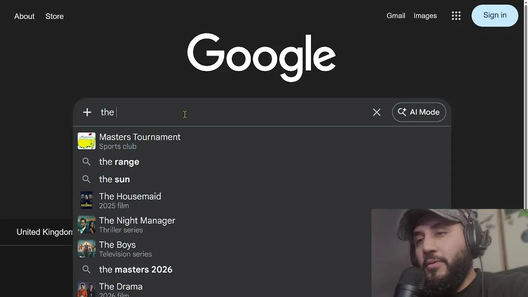Click The Boys poster thumbnail
The width and height of the screenshot is (528, 297).
coord(87,249)
